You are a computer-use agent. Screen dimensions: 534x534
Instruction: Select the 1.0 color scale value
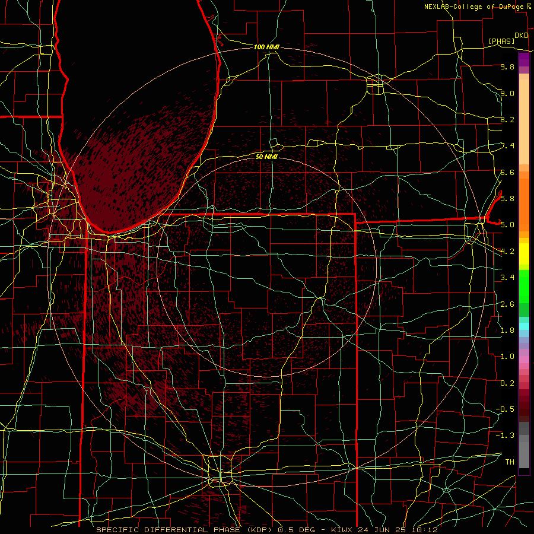pyautogui.click(x=507, y=356)
